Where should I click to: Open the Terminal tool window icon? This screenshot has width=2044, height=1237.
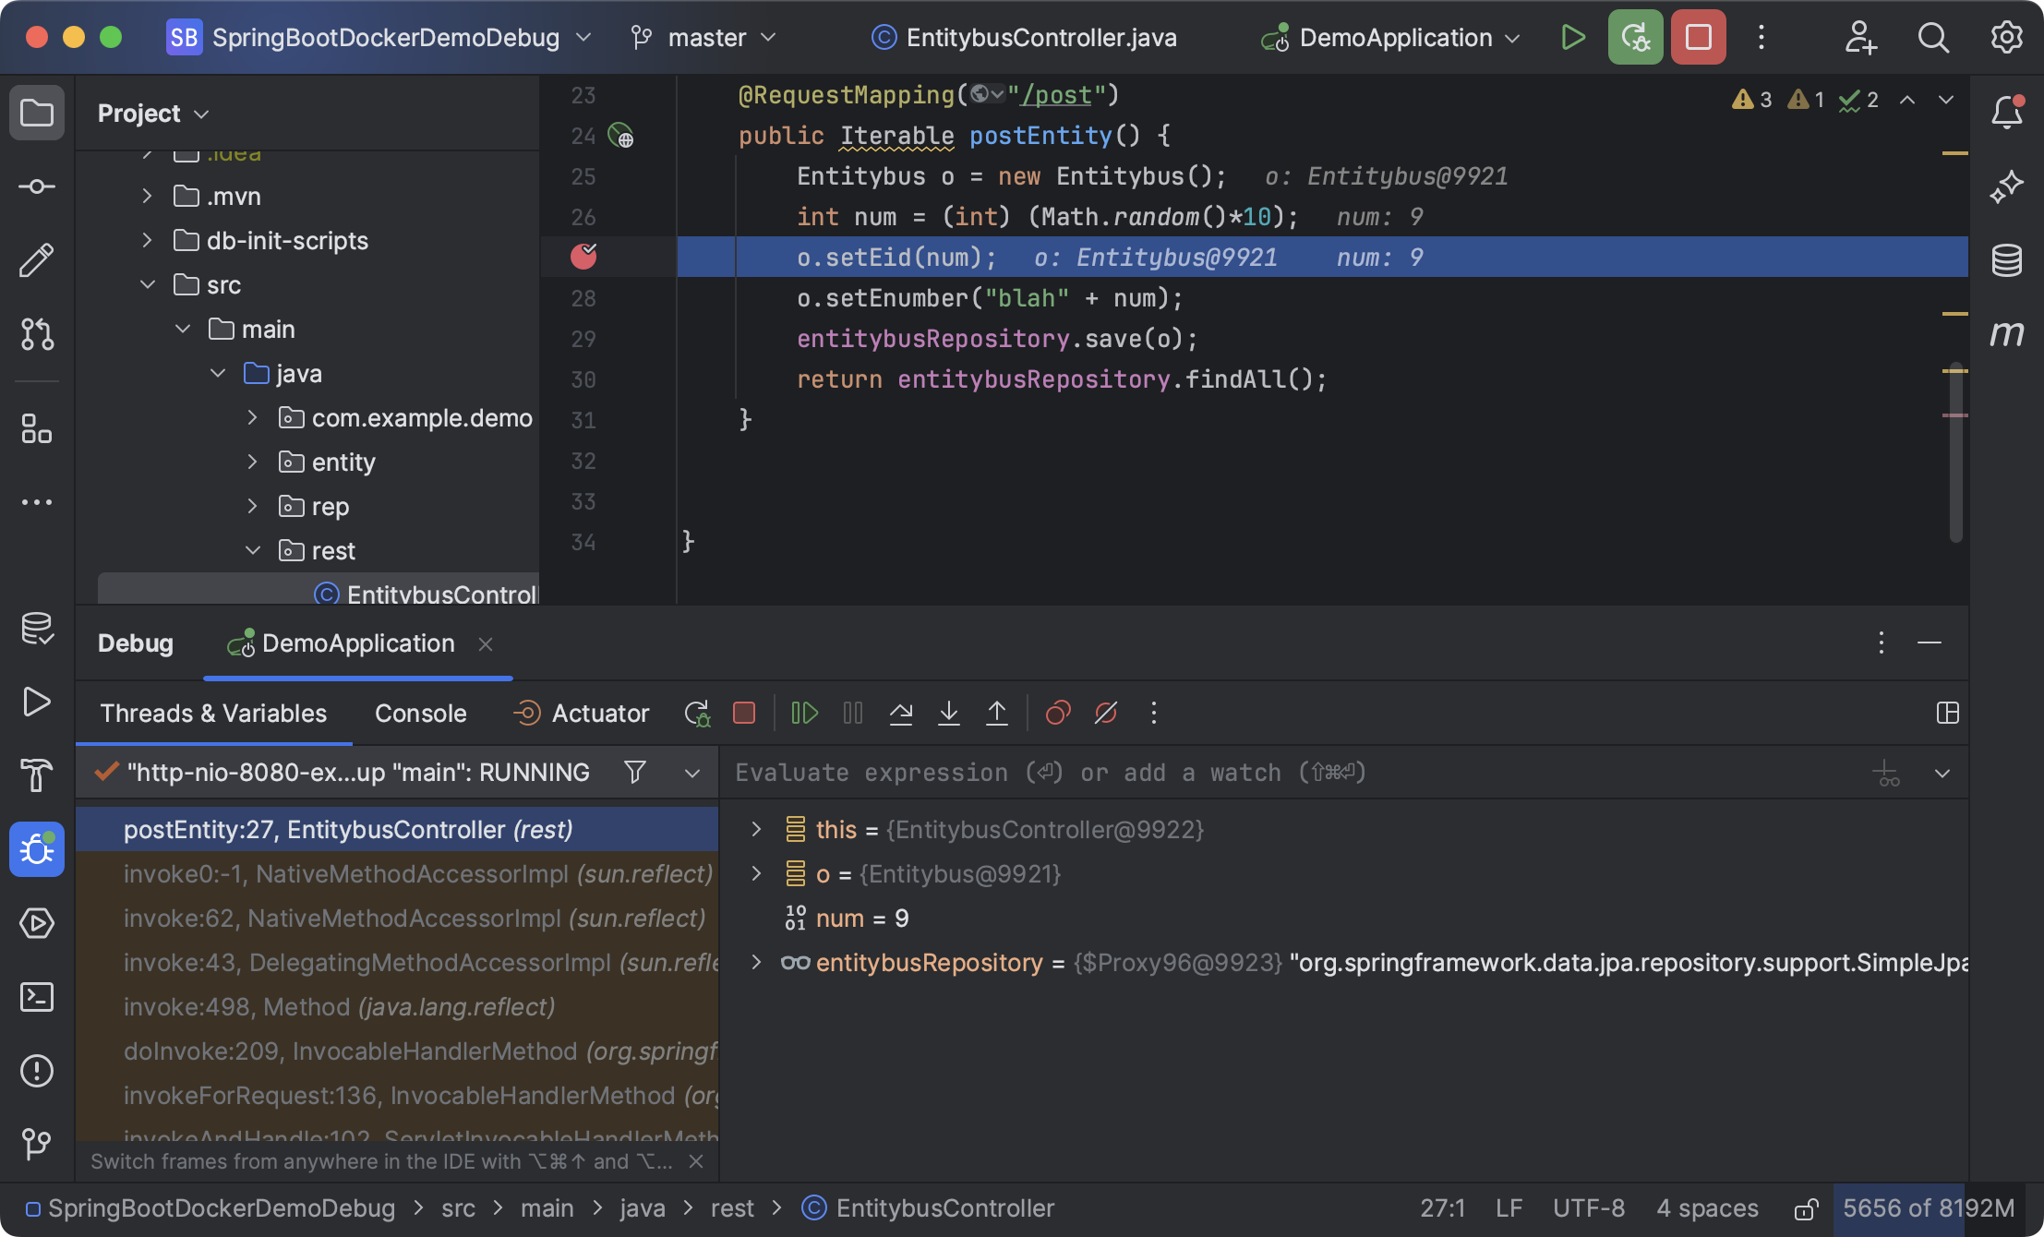pyautogui.click(x=36, y=997)
